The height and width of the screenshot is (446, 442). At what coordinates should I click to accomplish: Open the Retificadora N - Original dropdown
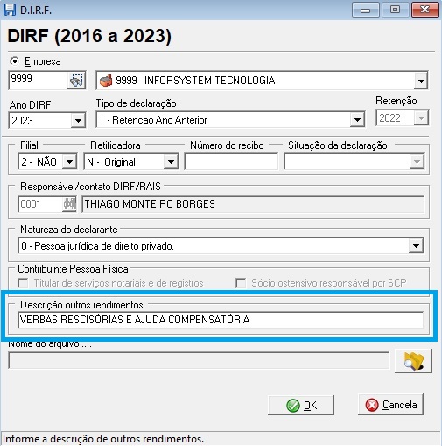171,161
